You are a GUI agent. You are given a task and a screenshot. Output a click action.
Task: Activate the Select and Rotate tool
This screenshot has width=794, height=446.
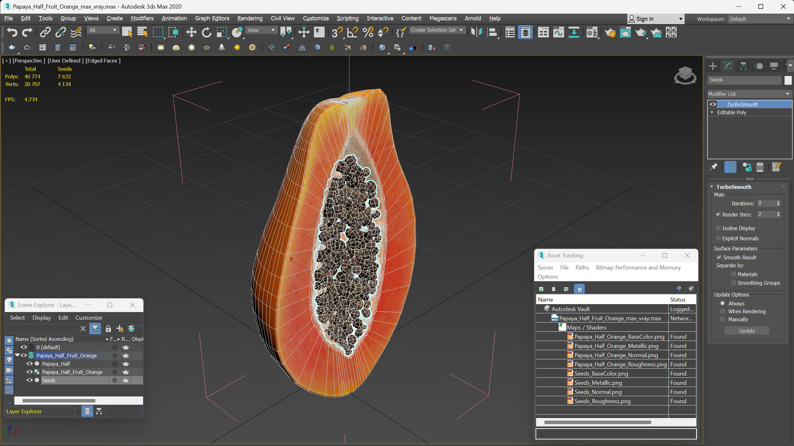pos(206,32)
